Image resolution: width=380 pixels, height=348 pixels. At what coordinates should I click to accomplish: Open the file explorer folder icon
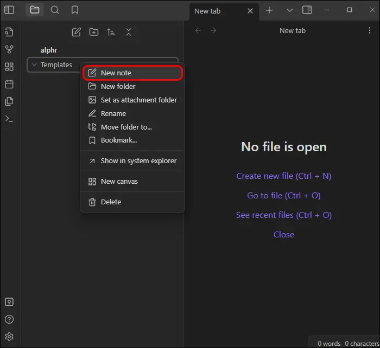[34, 10]
